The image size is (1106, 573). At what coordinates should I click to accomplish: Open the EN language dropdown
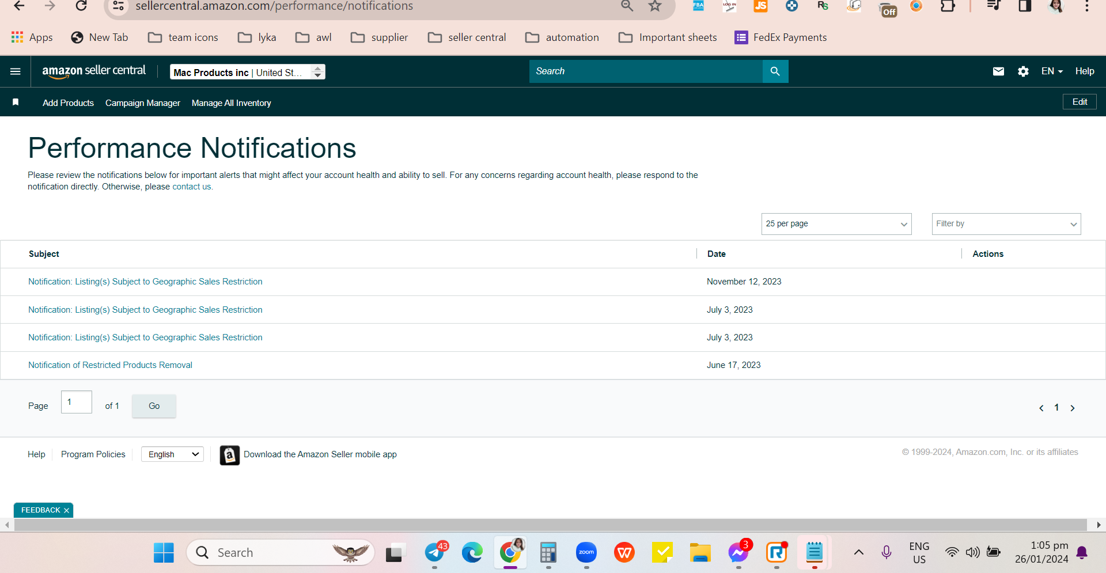[x=1052, y=71]
